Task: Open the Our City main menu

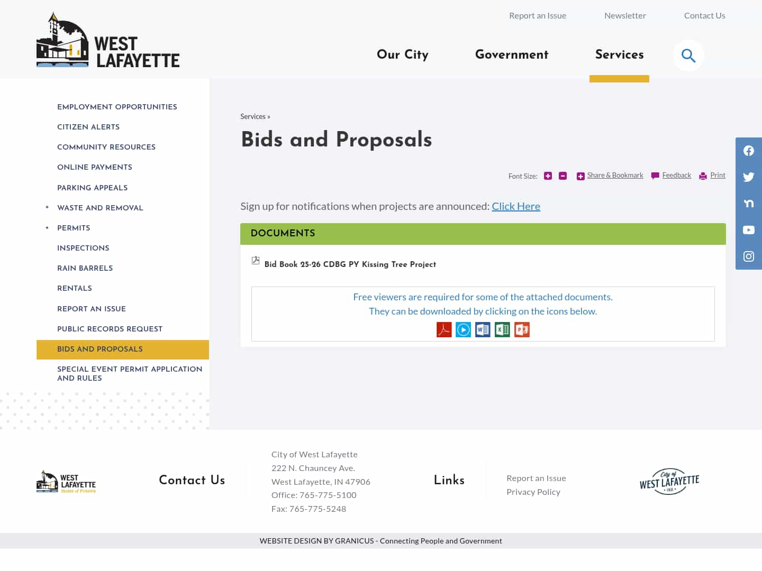Action: [x=402, y=54]
